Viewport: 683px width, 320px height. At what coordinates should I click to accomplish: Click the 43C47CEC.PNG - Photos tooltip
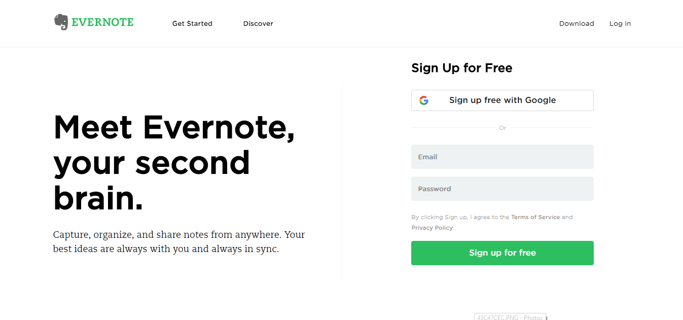[x=510, y=317]
